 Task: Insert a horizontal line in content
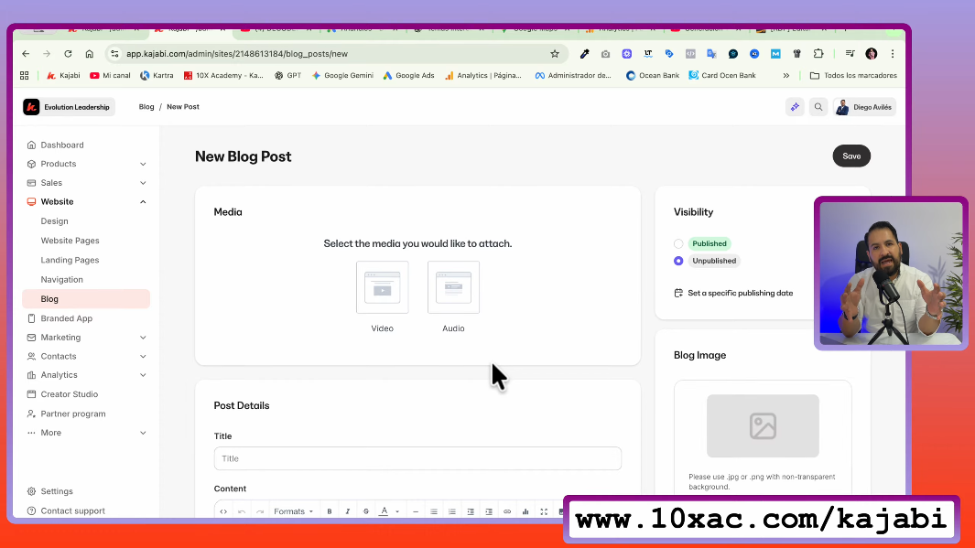[x=416, y=511]
